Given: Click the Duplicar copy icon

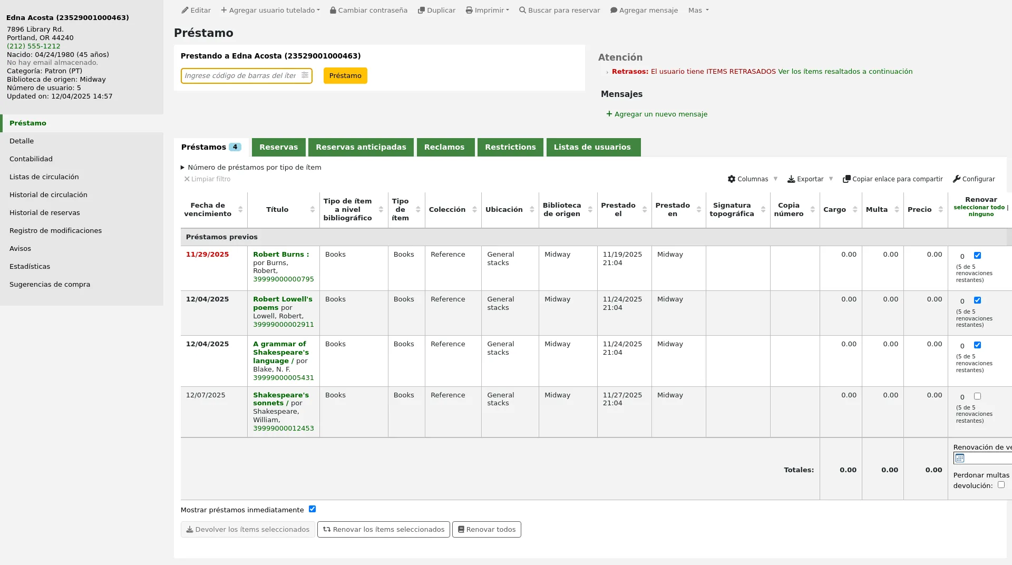Looking at the screenshot, I should coord(421,11).
